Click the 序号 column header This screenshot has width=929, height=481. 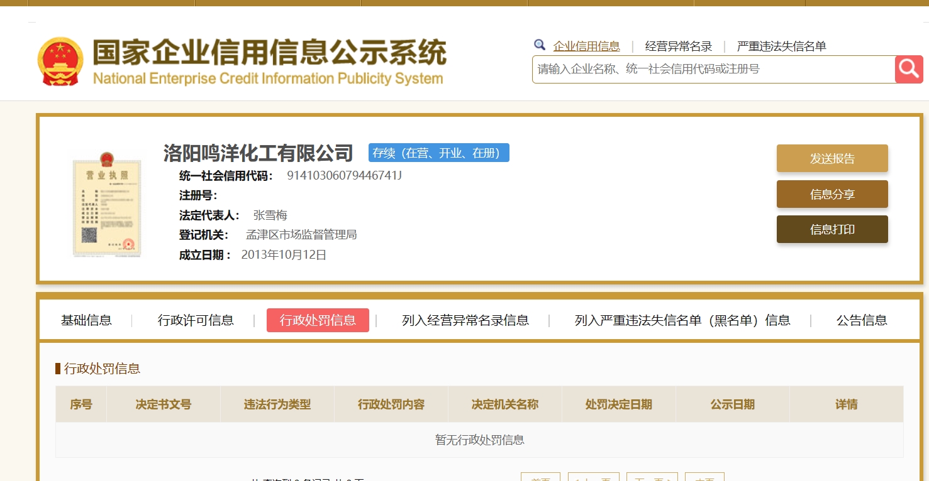81,404
